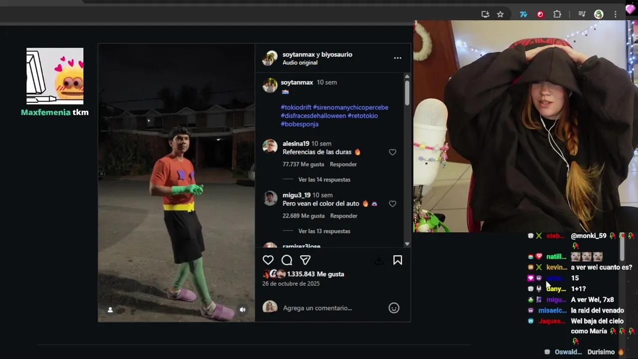Click comments scroll down arrow
Screen dimensions: 638x359
pyautogui.click(x=407, y=244)
